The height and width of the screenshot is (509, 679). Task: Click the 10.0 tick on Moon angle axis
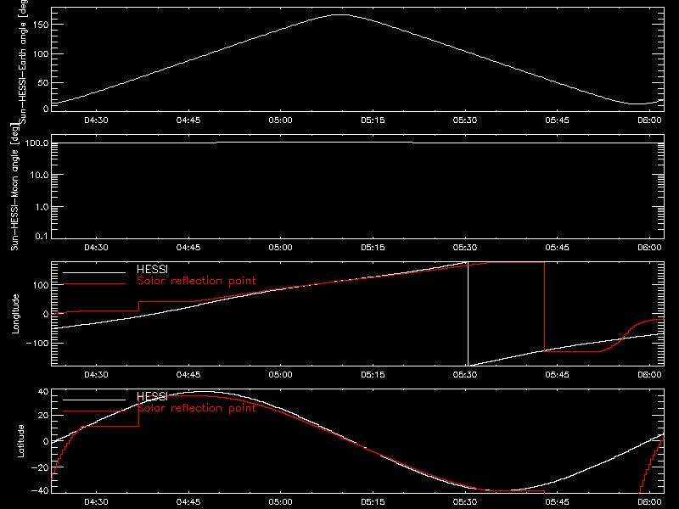tap(39, 175)
